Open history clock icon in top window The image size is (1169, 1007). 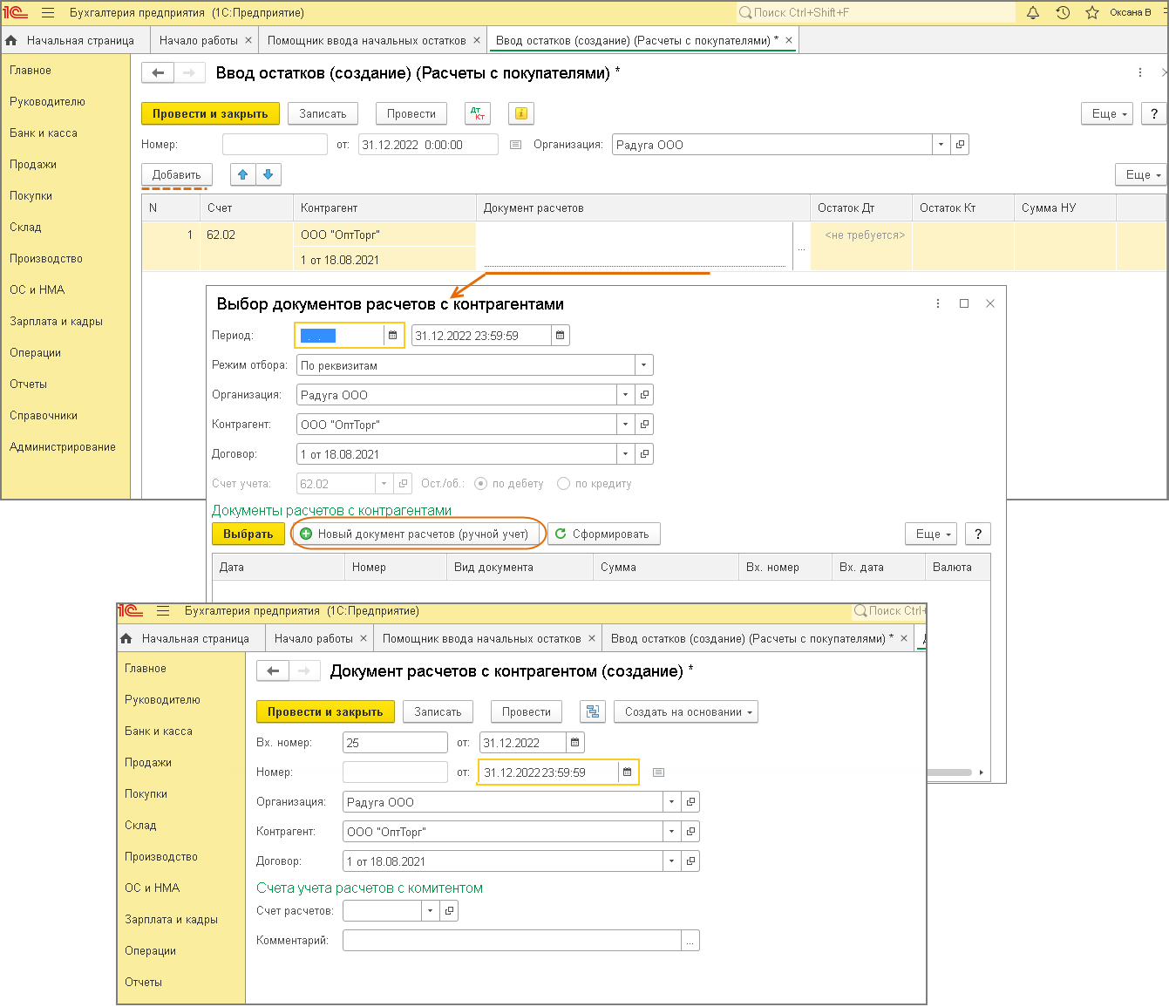(1063, 12)
